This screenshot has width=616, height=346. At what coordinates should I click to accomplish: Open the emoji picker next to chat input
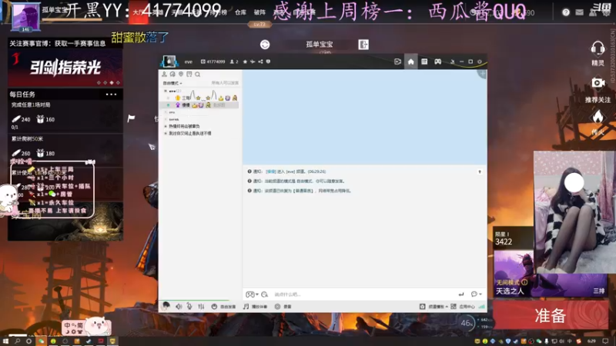tap(264, 294)
